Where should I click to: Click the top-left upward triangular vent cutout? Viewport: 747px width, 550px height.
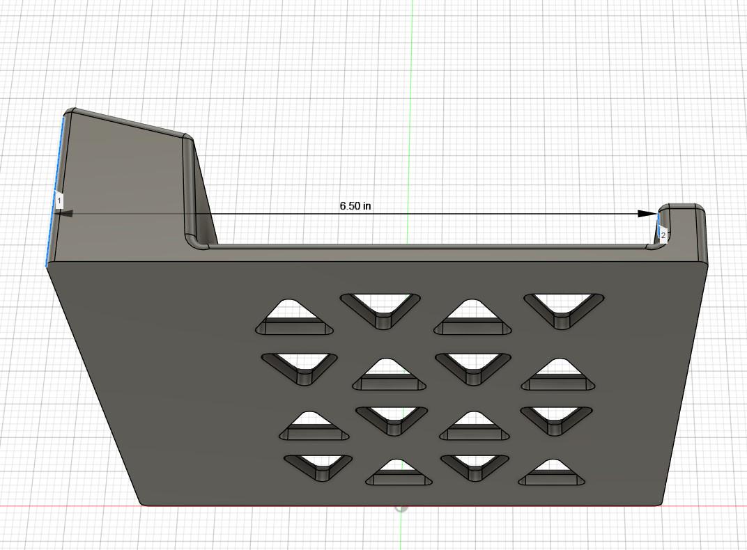293,315
